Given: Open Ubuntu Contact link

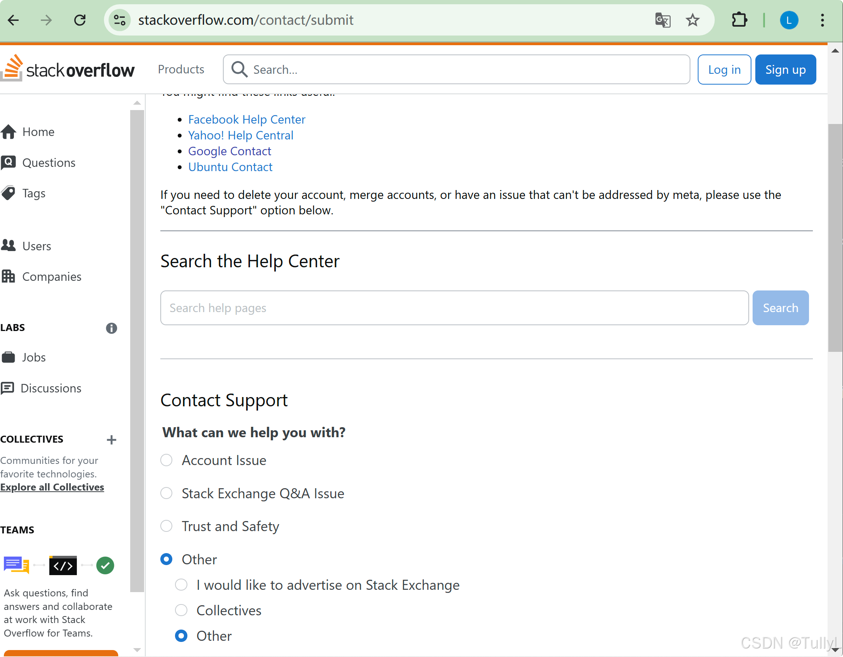Looking at the screenshot, I should pos(230,167).
